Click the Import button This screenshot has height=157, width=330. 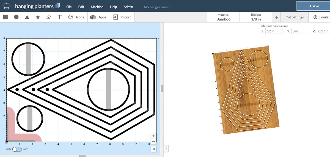click(122, 17)
